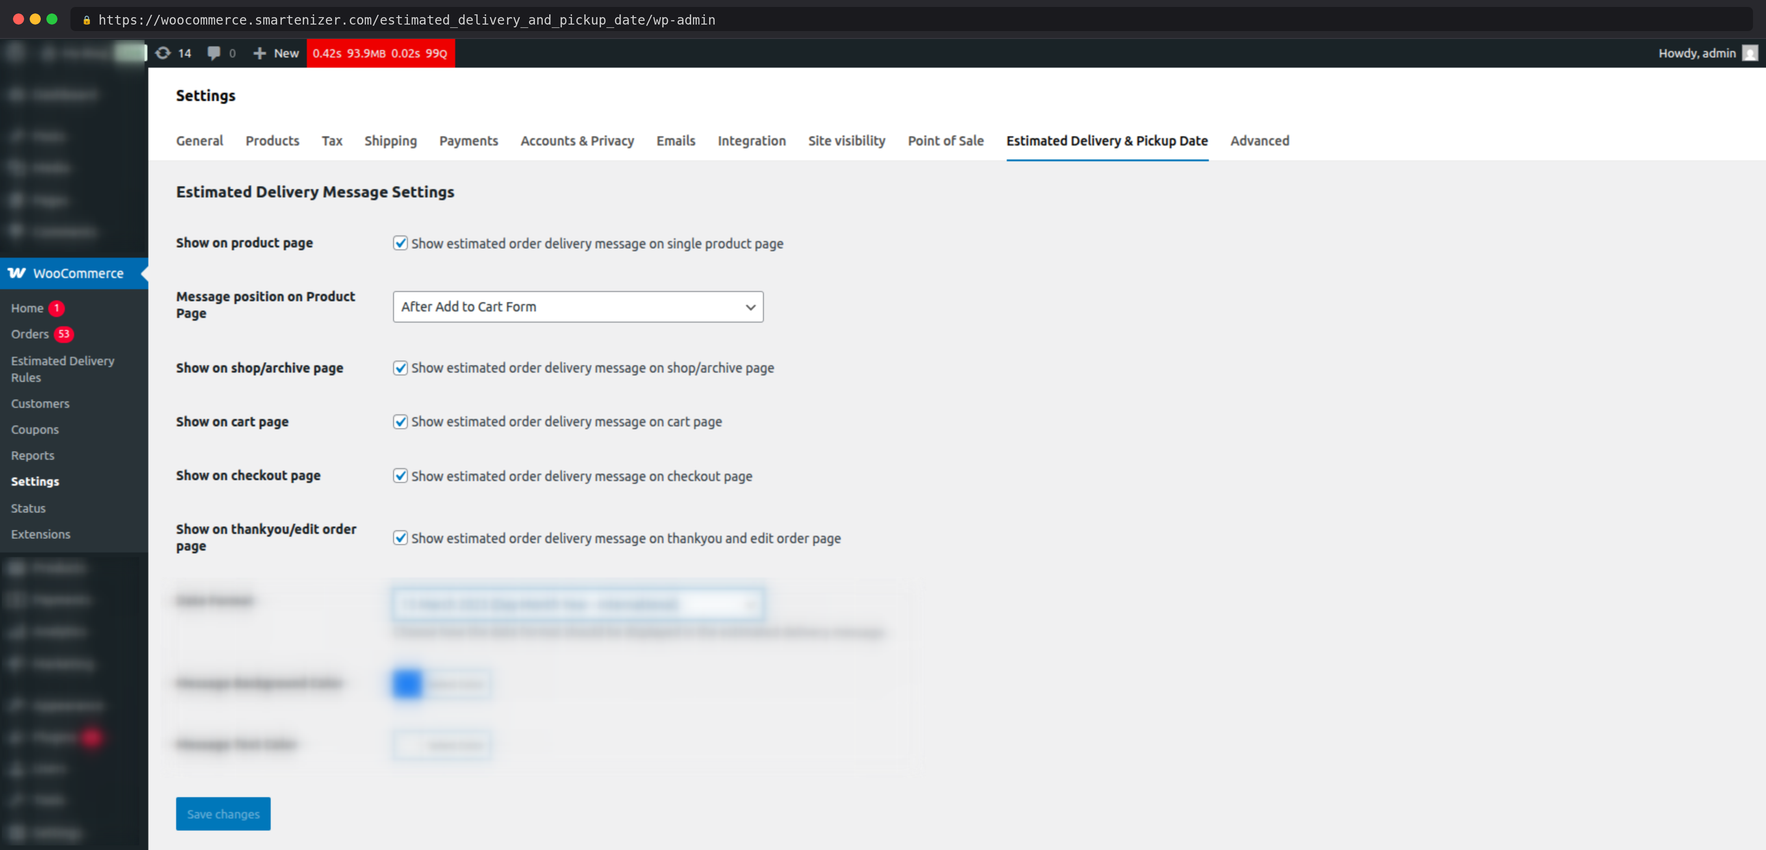Click the red query monitor stats badge
This screenshot has width=1766, height=850.
click(x=380, y=53)
